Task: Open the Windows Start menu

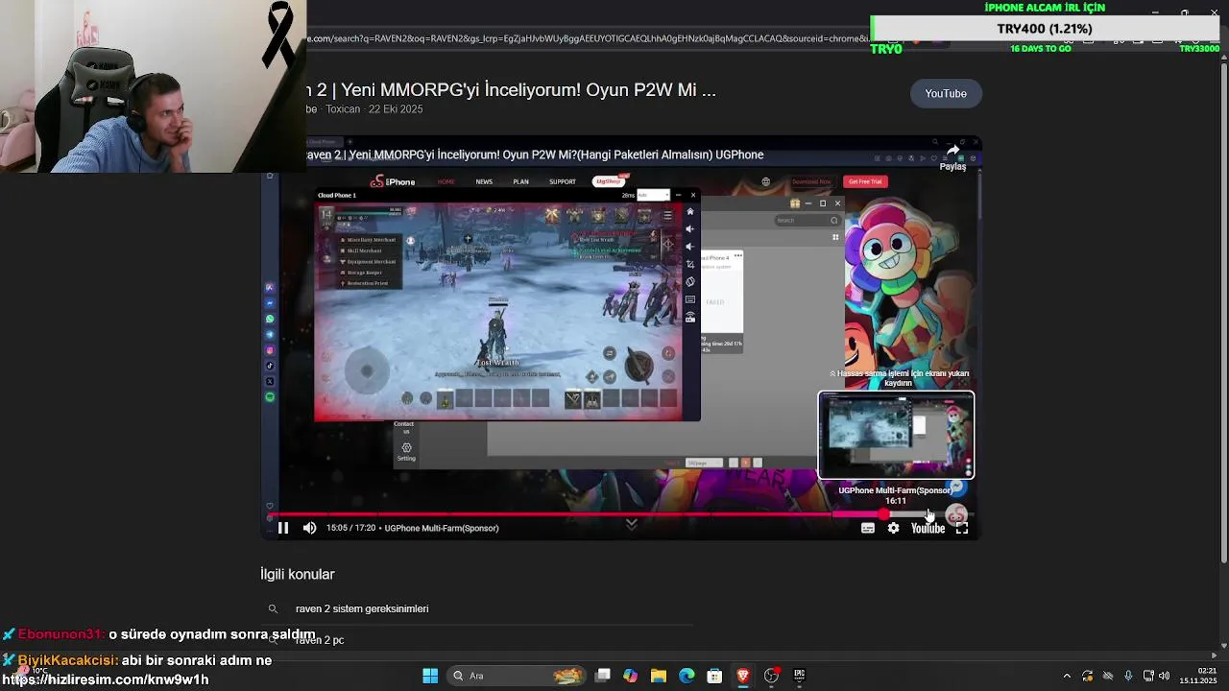Action: pyautogui.click(x=430, y=676)
